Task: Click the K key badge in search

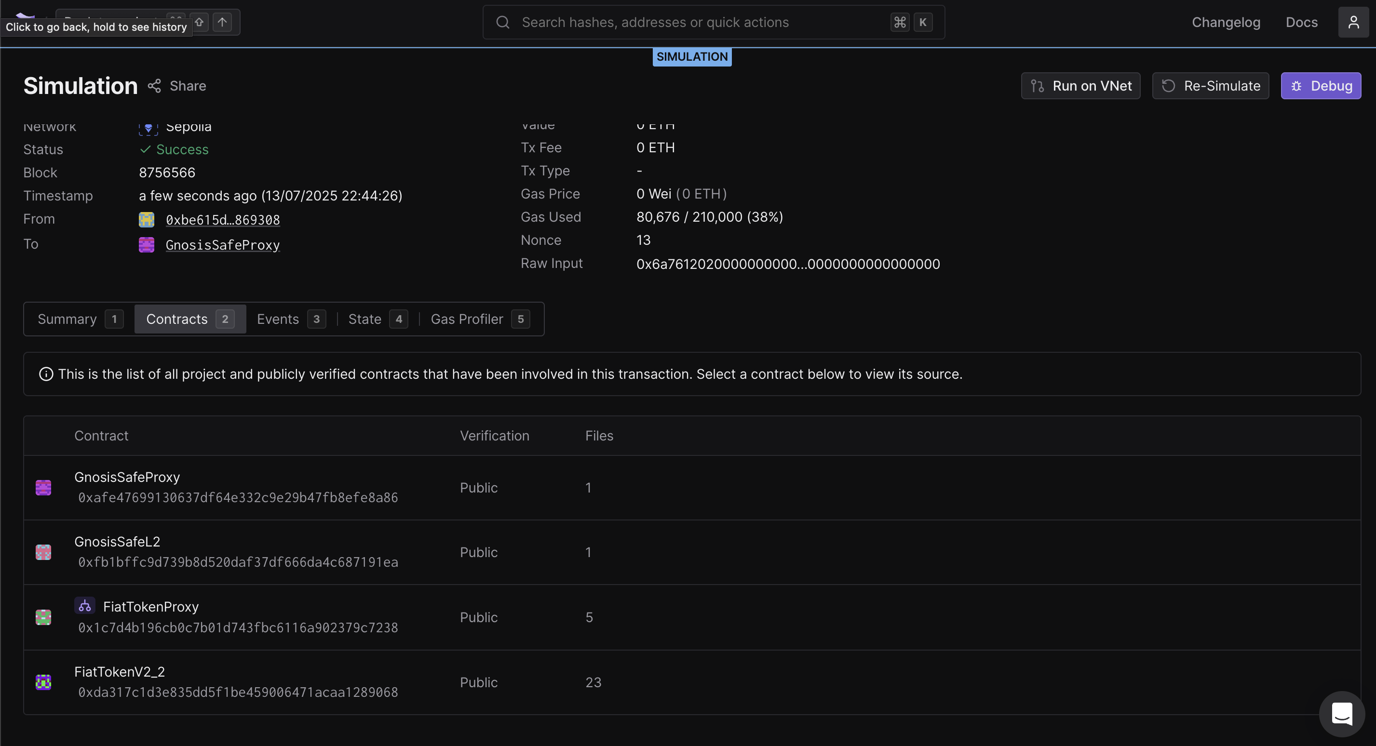Action: 922,23
